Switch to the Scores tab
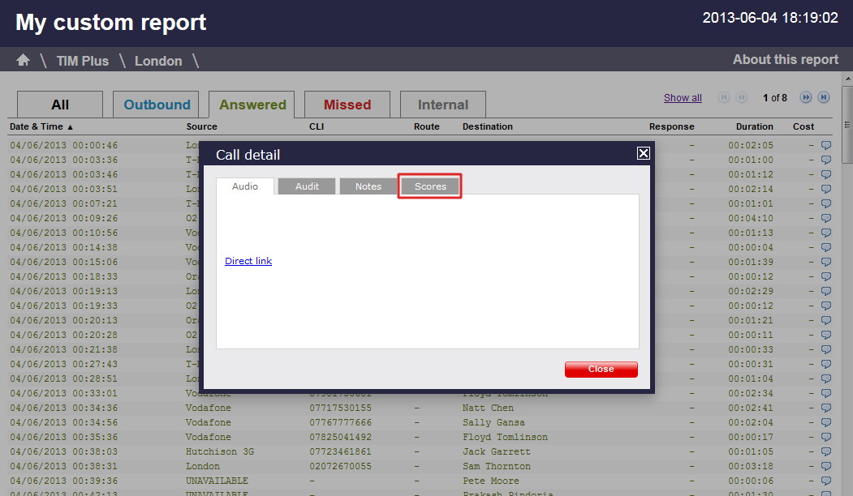The image size is (853, 496). [x=430, y=186]
